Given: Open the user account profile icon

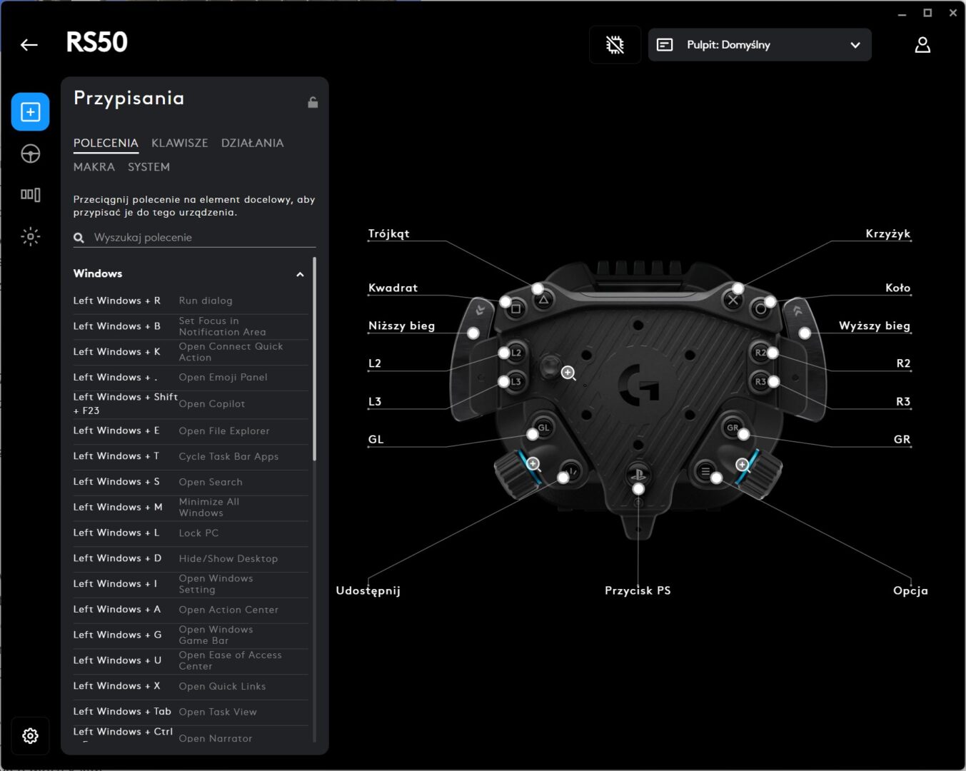Looking at the screenshot, I should [922, 45].
